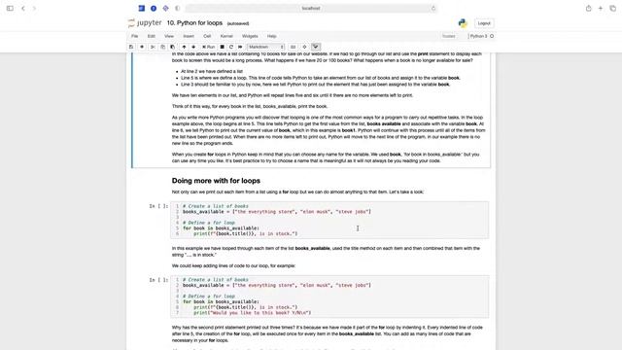622x350 pixels.
Task: Click the dark blue circle extension icon
Action: tap(154, 8)
